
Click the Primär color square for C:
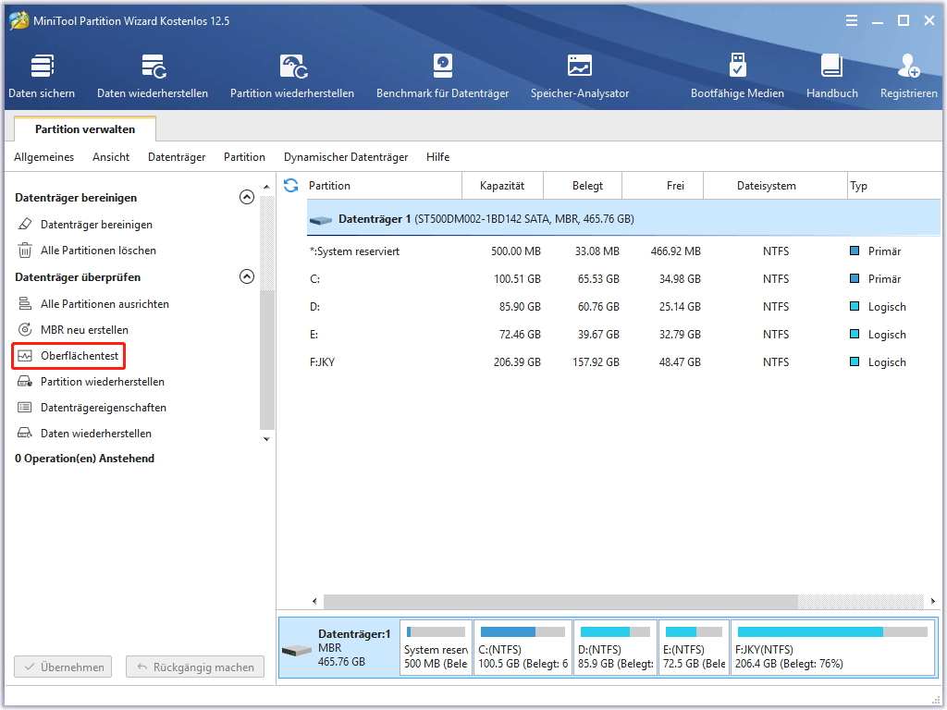click(x=855, y=278)
